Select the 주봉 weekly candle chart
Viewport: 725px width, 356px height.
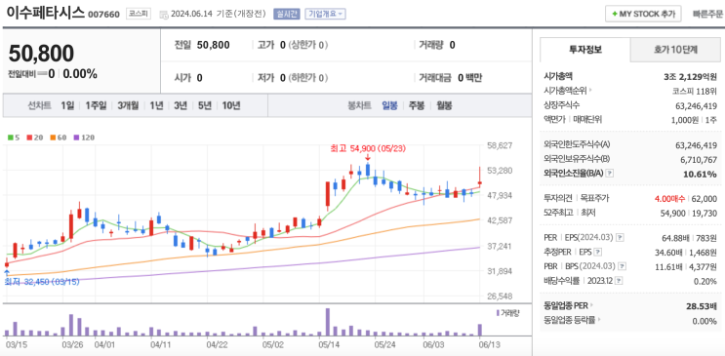pos(416,105)
